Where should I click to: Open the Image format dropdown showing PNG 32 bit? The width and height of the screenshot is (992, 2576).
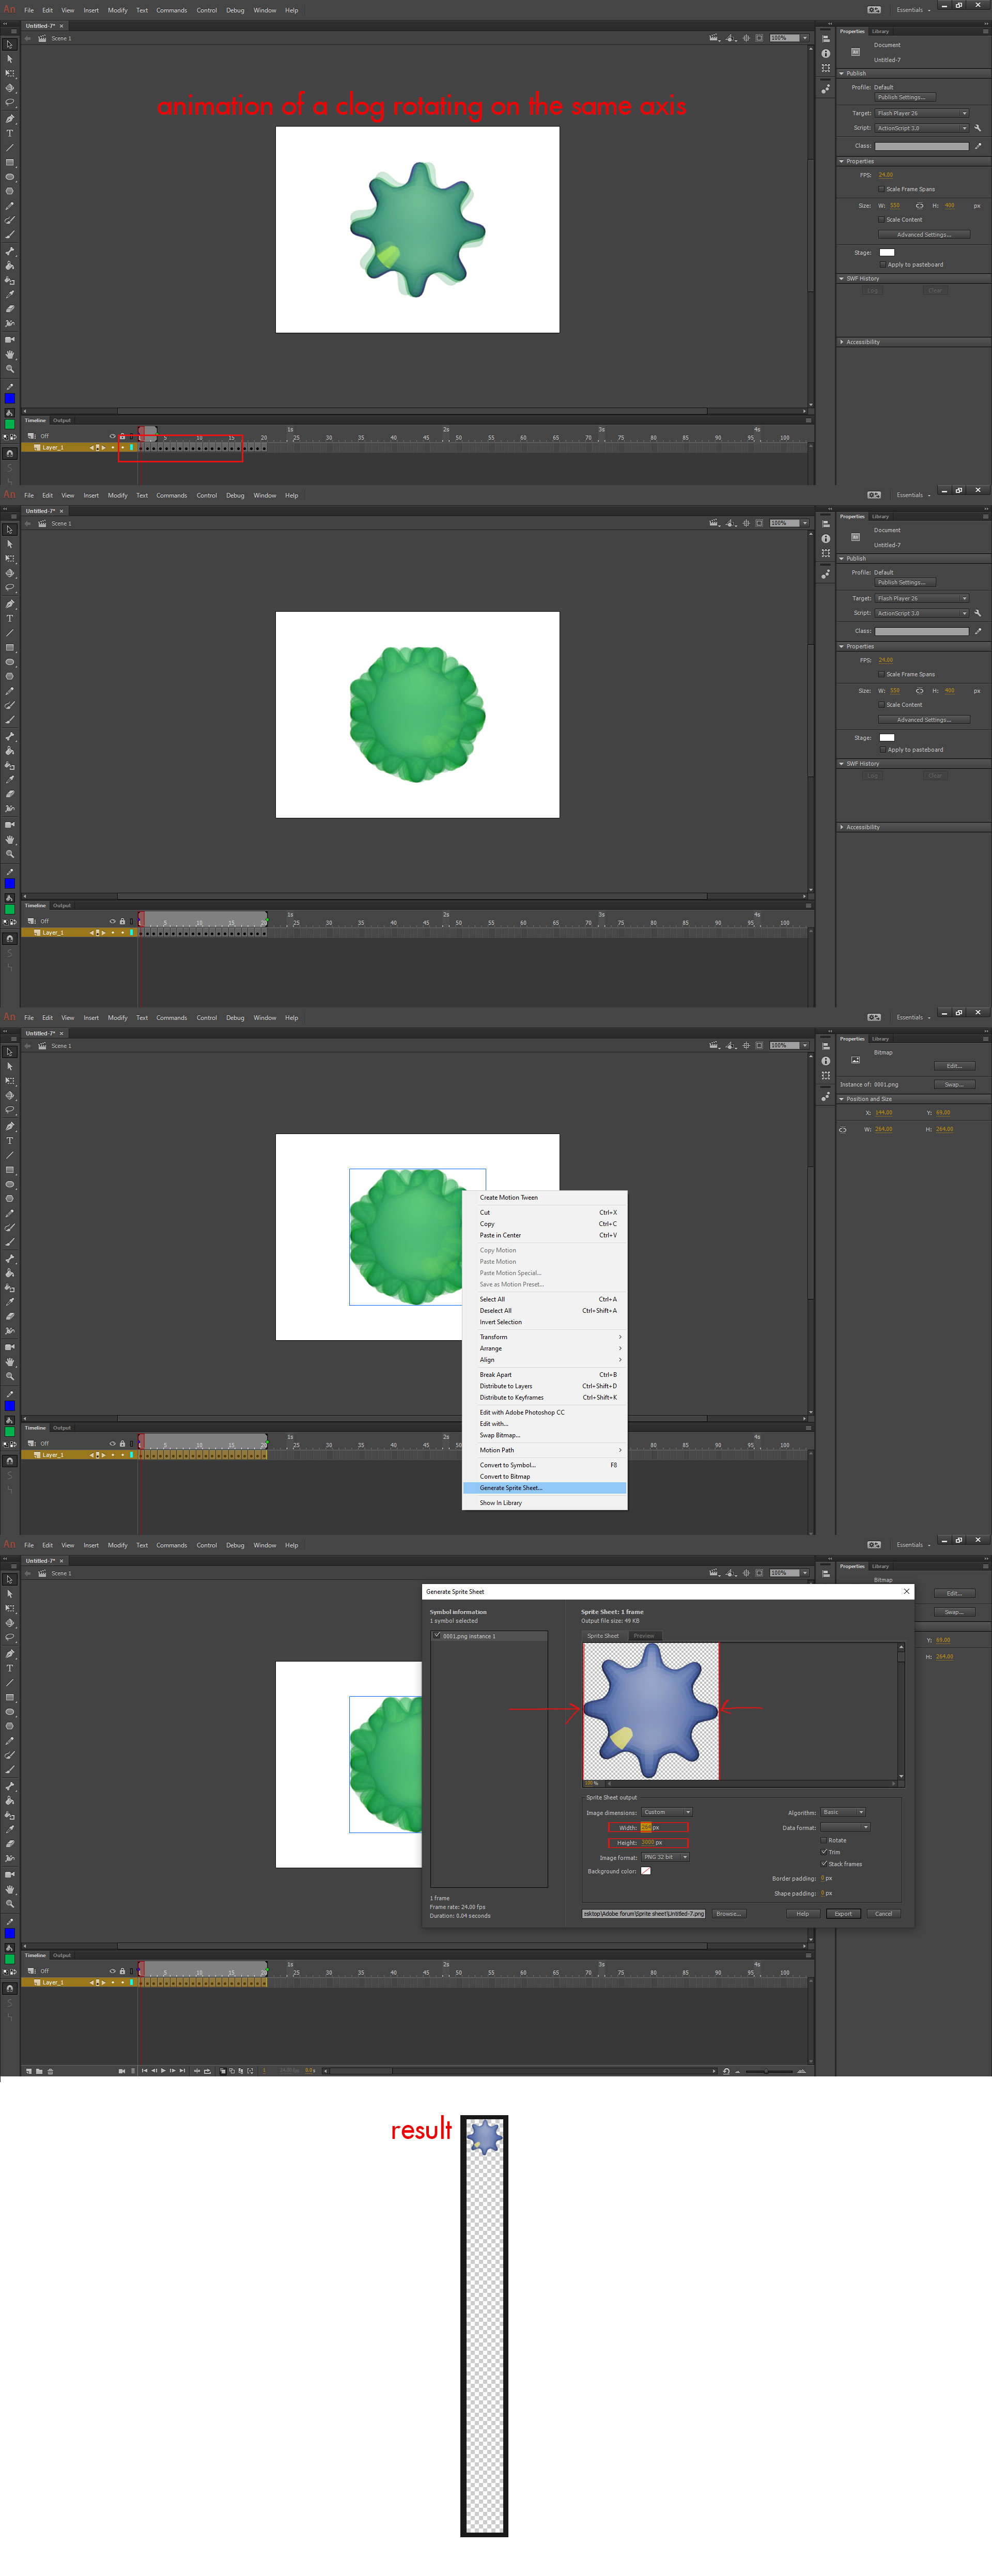coord(665,1857)
